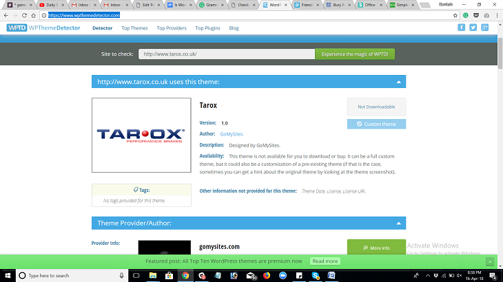The image size is (503, 282).
Task: Click the green More info button
Action: 376,248
